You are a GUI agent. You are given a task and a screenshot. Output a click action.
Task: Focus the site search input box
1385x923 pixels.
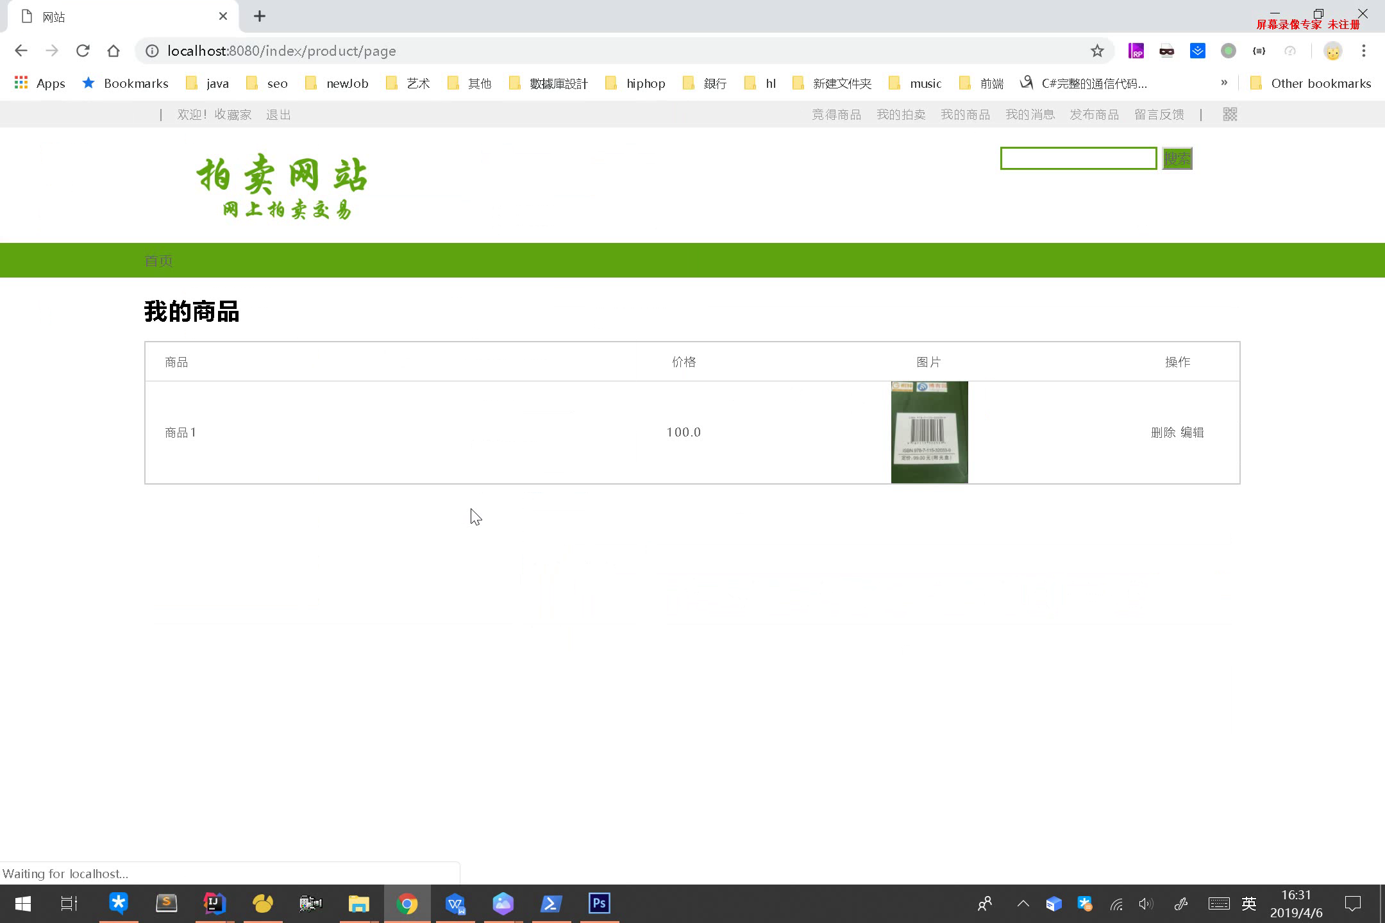coord(1079,158)
